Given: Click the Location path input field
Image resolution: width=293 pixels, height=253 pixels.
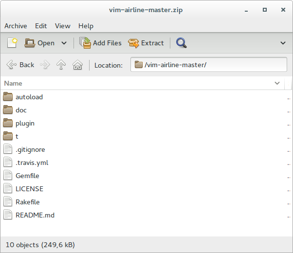Looking at the screenshot, I should click(x=208, y=65).
